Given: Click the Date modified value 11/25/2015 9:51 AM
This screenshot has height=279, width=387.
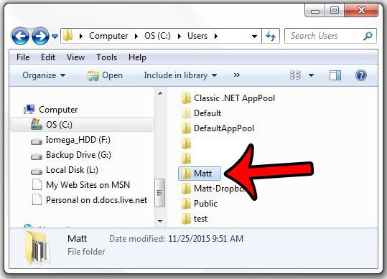Looking at the screenshot, I should (x=206, y=239).
